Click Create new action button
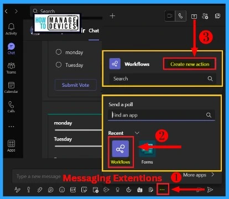Viewport: 229px width, 199px height. click(x=190, y=64)
